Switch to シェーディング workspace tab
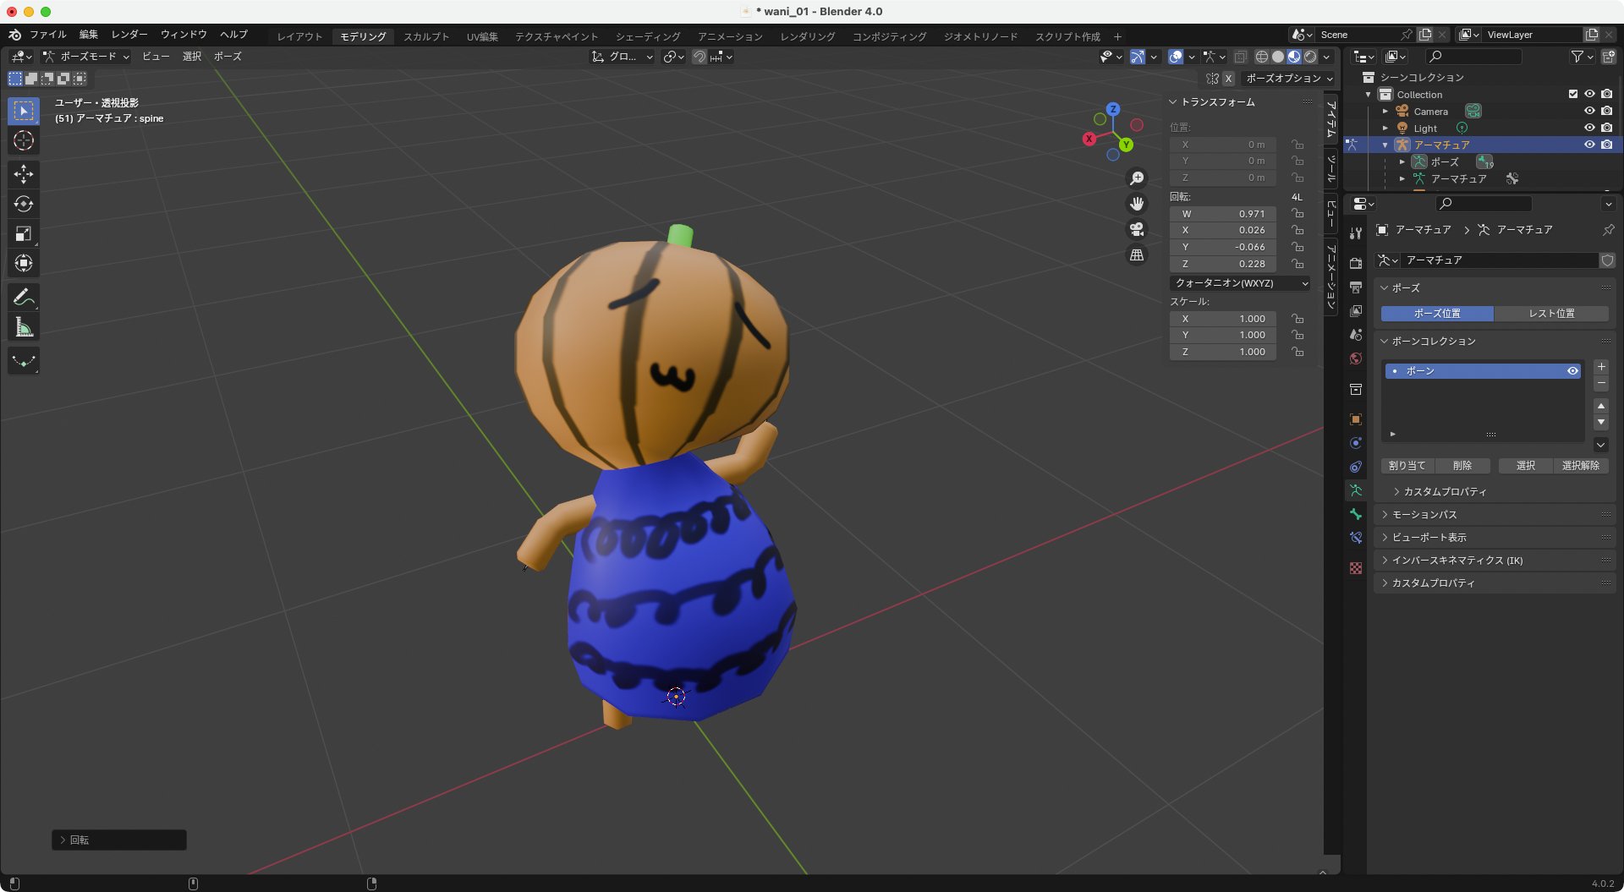1624x892 pixels. (648, 36)
